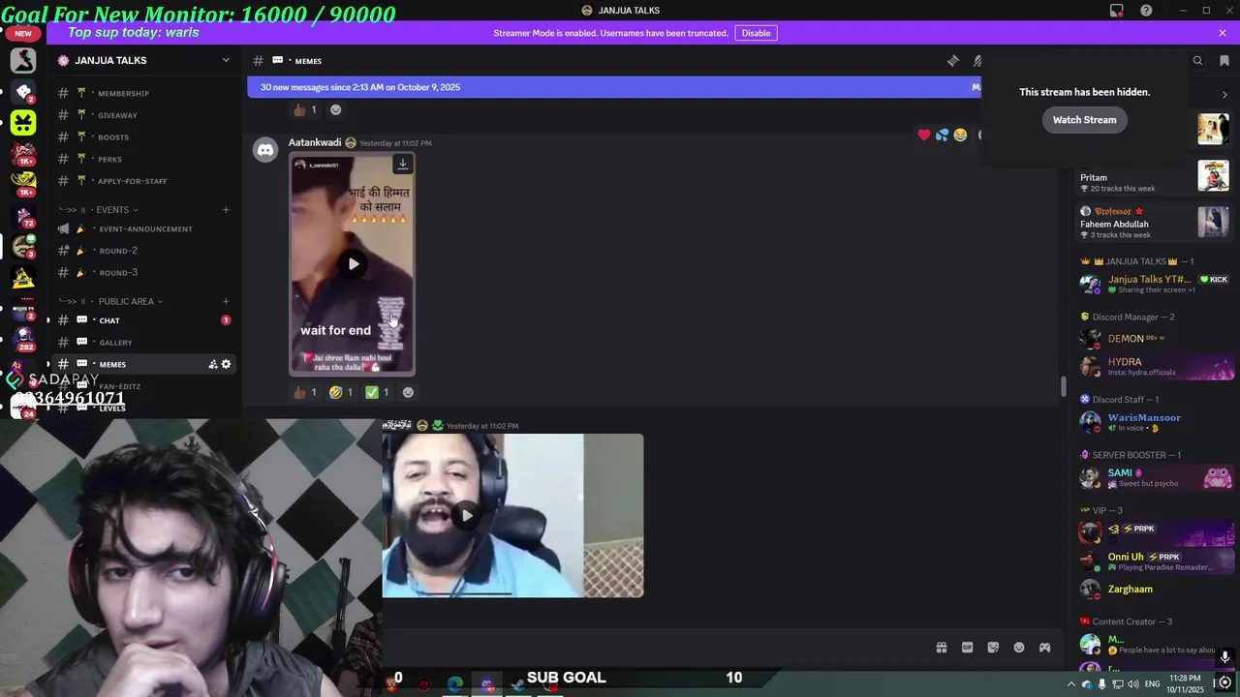Open clock and date in taskbar
Viewport: 1240px width, 697px height.
coord(1187,684)
